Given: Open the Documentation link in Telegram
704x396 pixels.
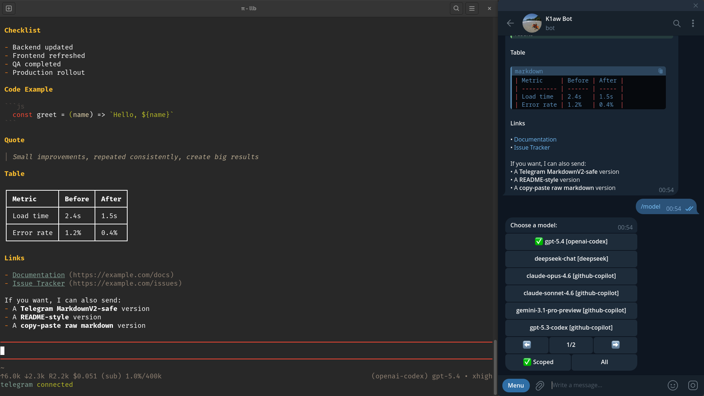Looking at the screenshot, I should (x=535, y=139).
